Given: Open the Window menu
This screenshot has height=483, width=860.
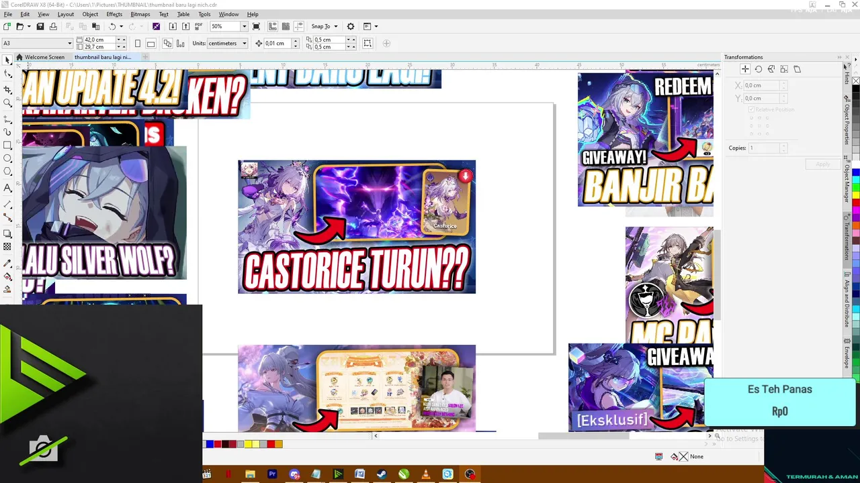Looking at the screenshot, I should [x=228, y=14].
